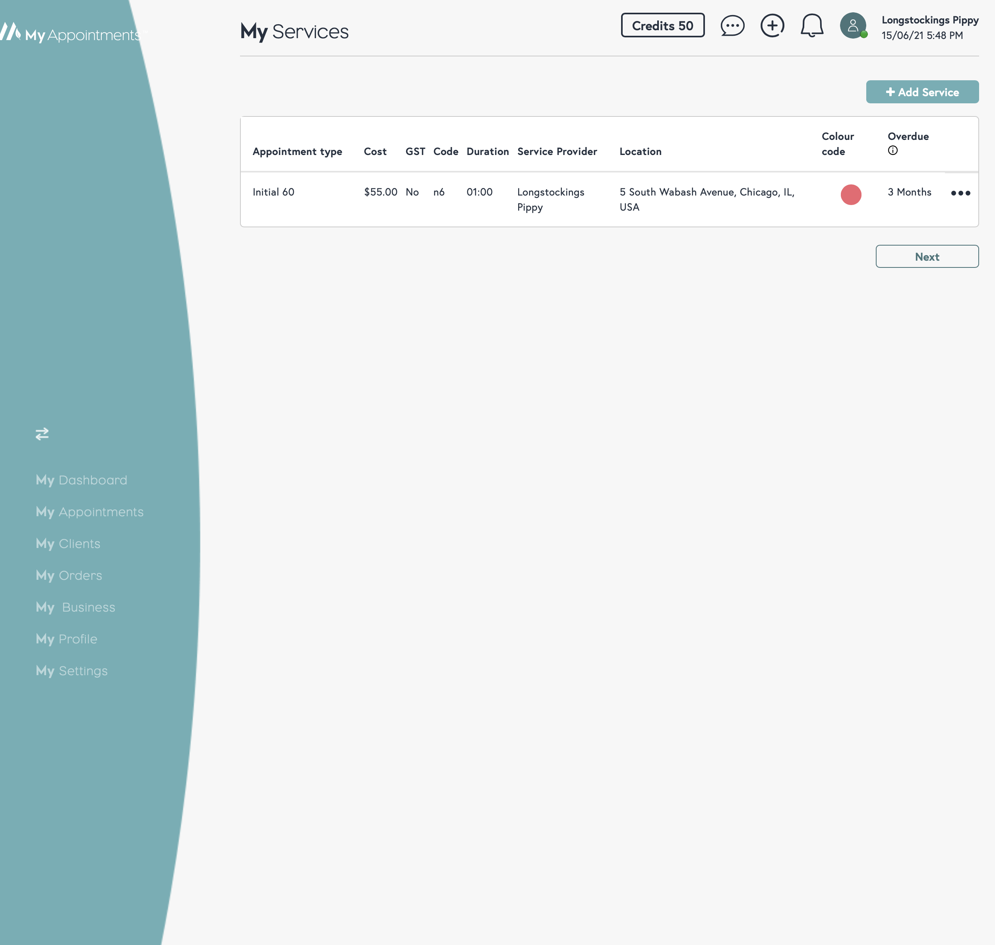The width and height of the screenshot is (995, 945).
Task: Open the My Business section
Action: [x=75, y=607]
